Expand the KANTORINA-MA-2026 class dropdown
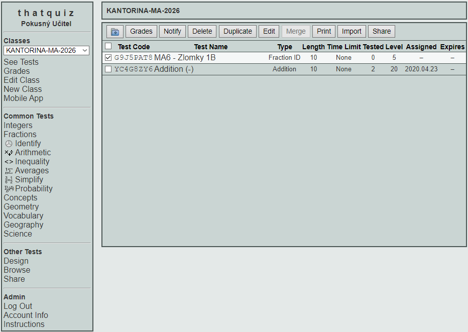The width and height of the screenshot is (468, 332). coord(46,50)
